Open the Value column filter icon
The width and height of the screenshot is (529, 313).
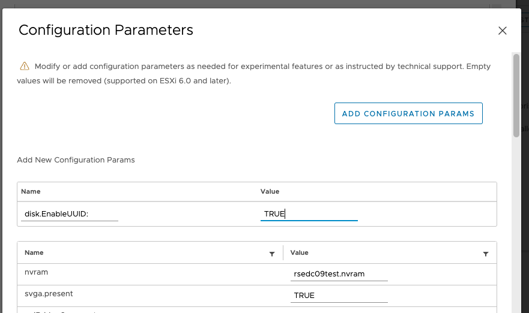486,254
